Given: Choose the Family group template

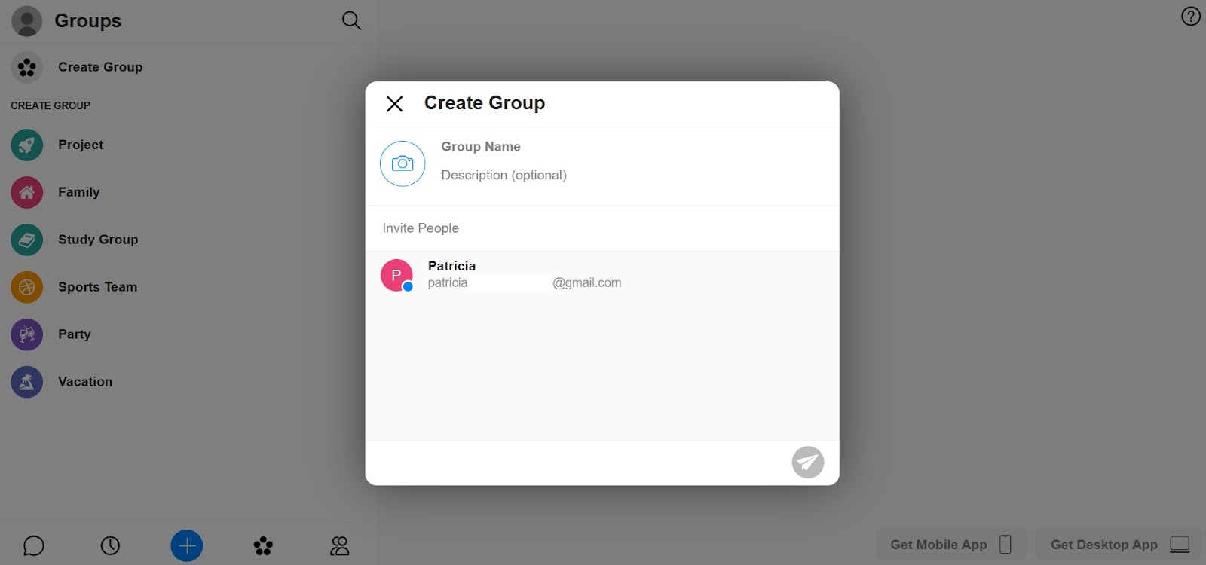Looking at the screenshot, I should point(78,192).
